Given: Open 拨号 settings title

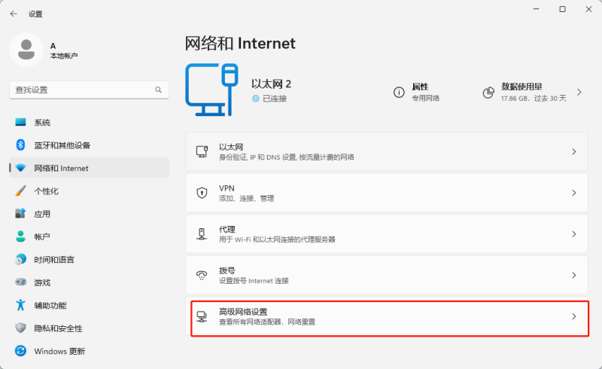Looking at the screenshot, I should [227, 270].
